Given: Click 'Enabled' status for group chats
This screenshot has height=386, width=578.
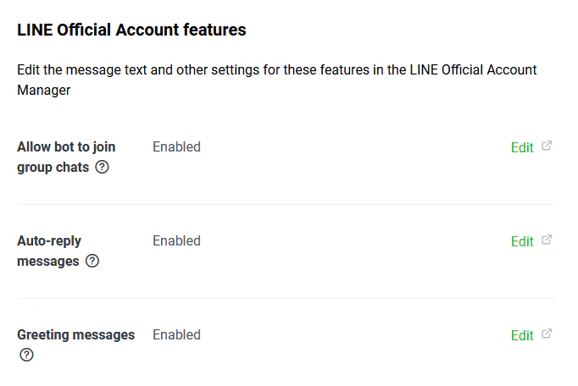Looking at the screenshot, I should (176, 147).
